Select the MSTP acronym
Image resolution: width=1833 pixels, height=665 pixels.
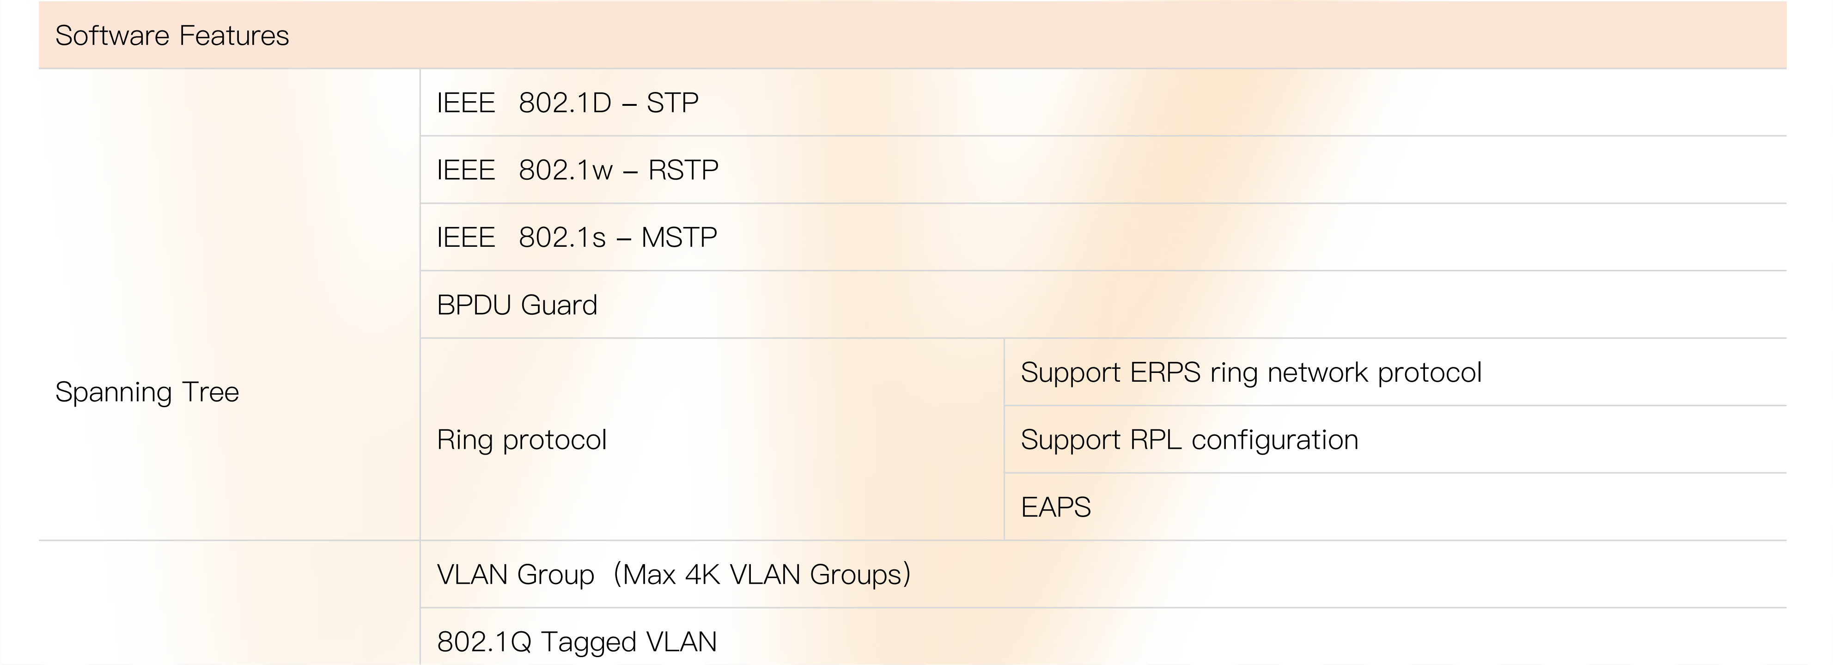click(x=679, y=238)
